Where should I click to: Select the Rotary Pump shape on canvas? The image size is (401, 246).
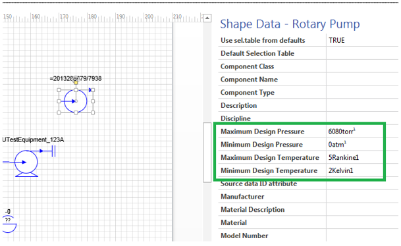click(x=76, y=101)
